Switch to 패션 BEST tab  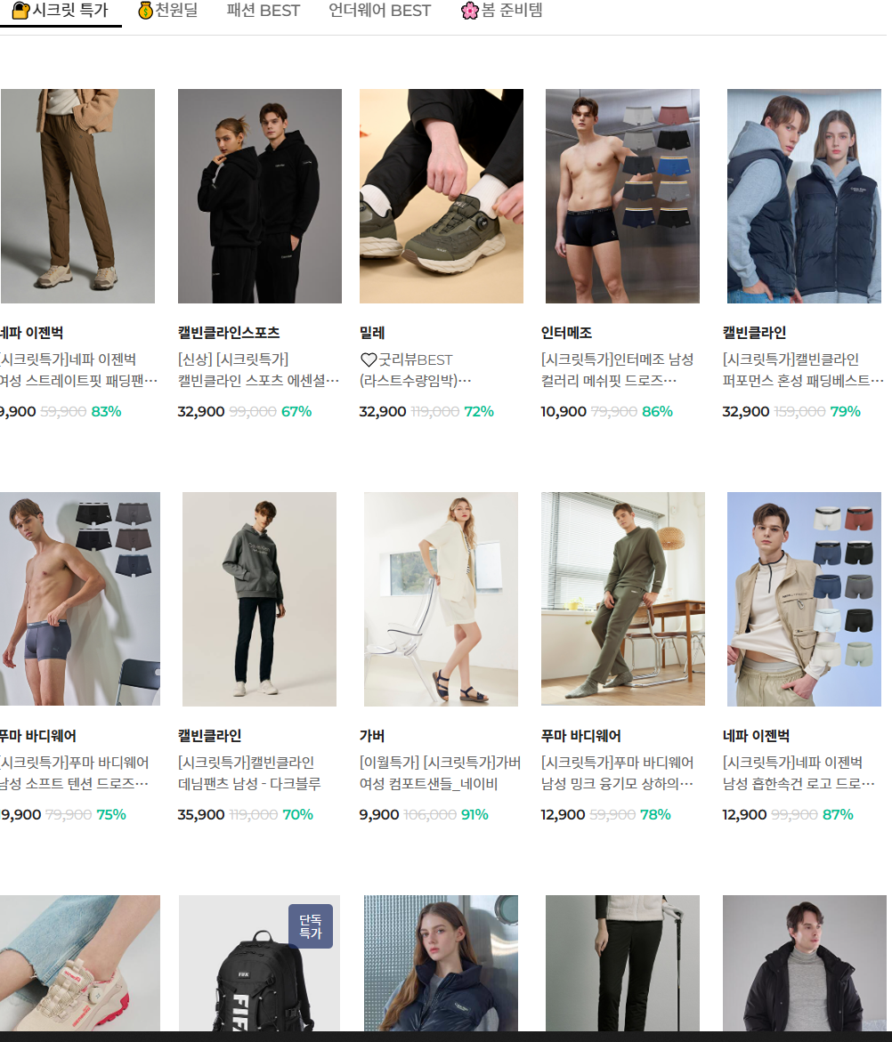(x=263, y=11)
